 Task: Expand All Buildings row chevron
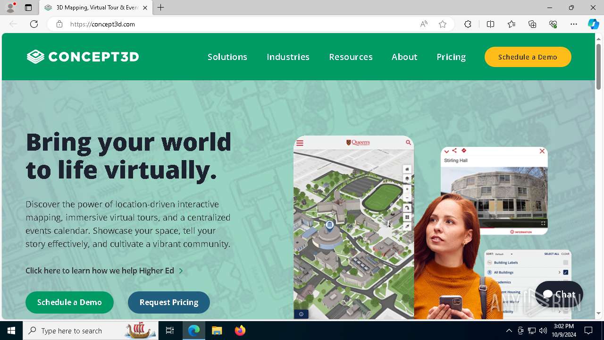coord(559,272)
